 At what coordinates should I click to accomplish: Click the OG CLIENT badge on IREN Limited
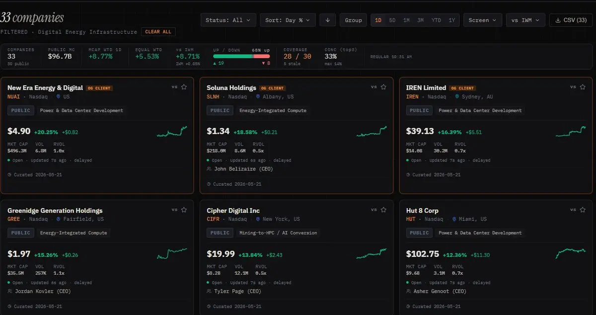click(x=462, y=88)
